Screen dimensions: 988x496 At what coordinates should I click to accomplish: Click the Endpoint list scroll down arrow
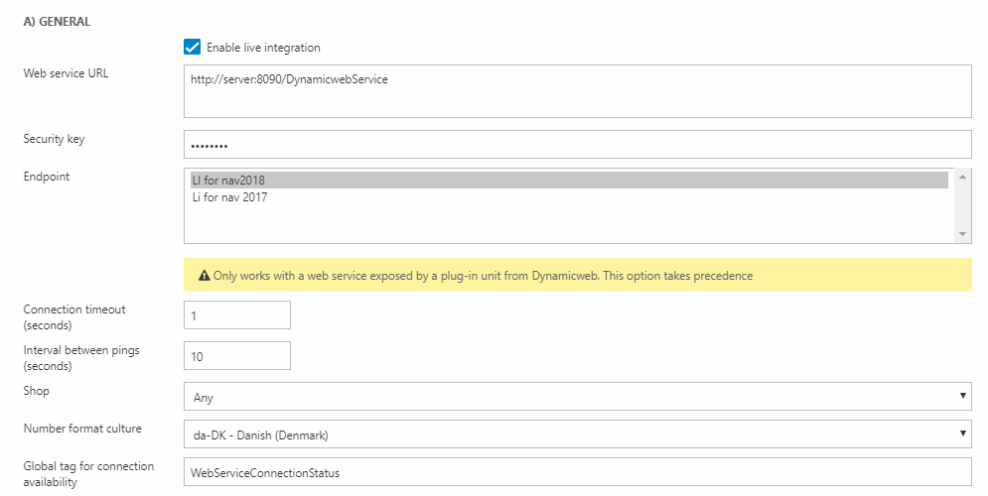[x=961, y=234]
